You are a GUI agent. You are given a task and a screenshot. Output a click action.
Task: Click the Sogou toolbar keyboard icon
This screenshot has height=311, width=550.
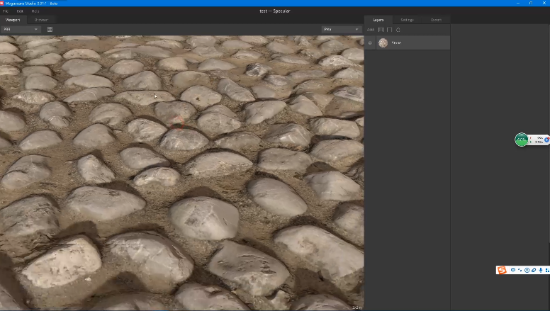tap(513, 270)
